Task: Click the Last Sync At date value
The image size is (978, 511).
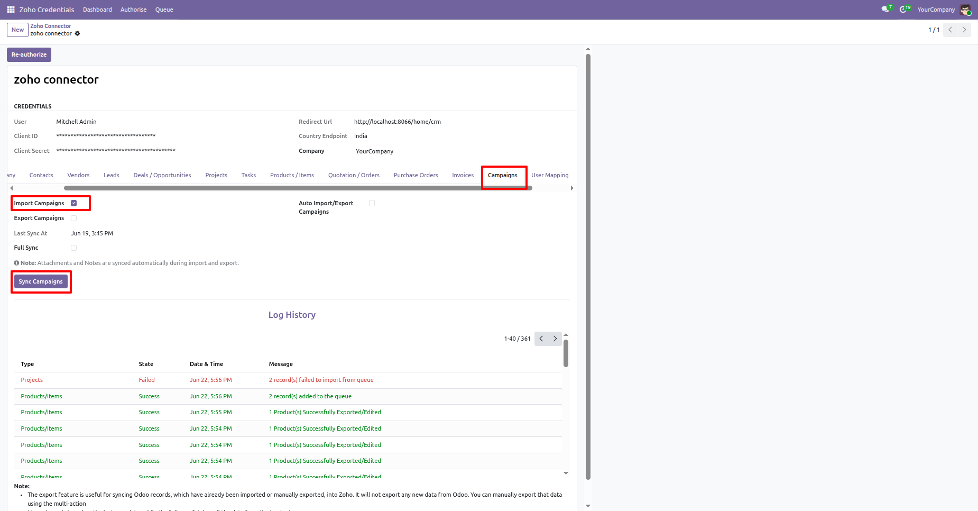Action: tap(92, 233)
